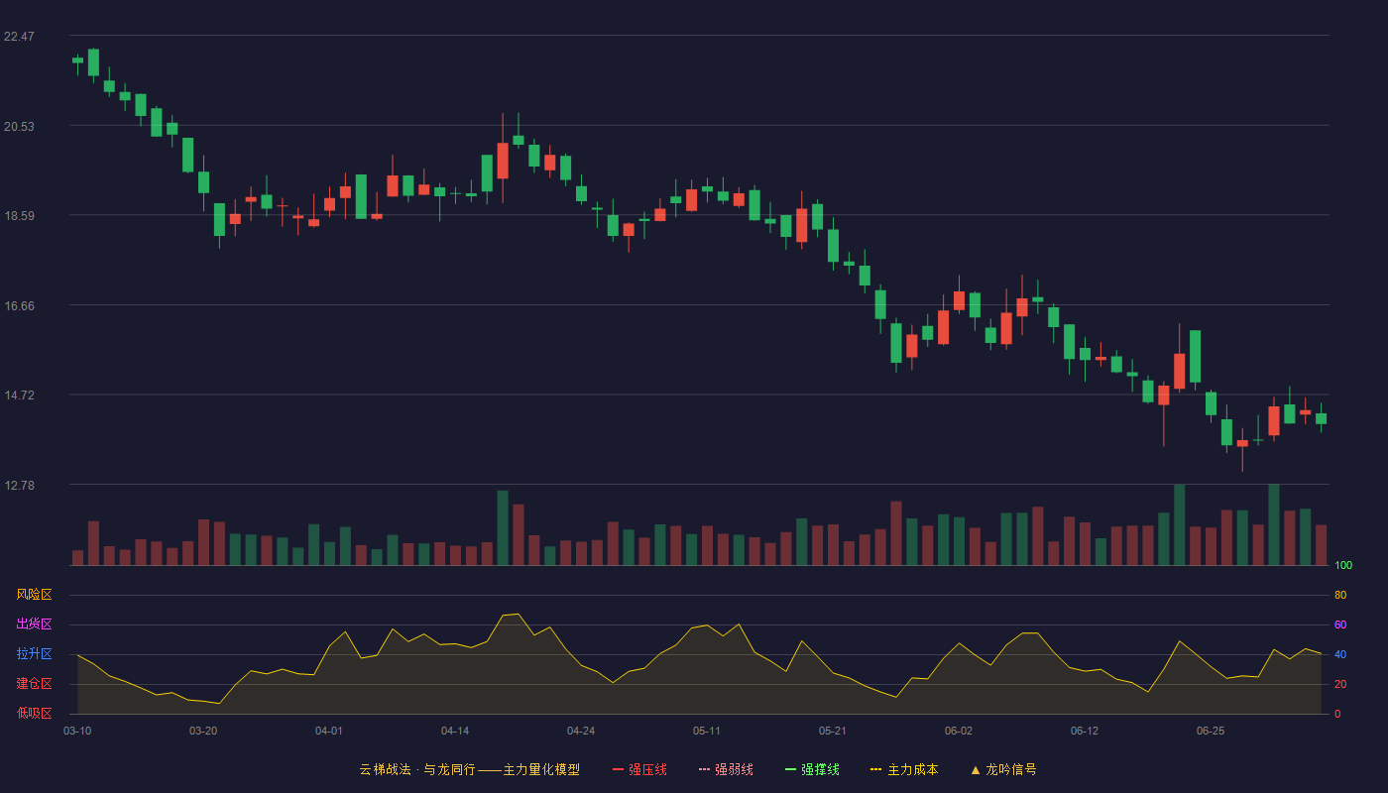Click the 04-14 date axis marker
The image size is (1388, 793).
(x=455, y=731)
